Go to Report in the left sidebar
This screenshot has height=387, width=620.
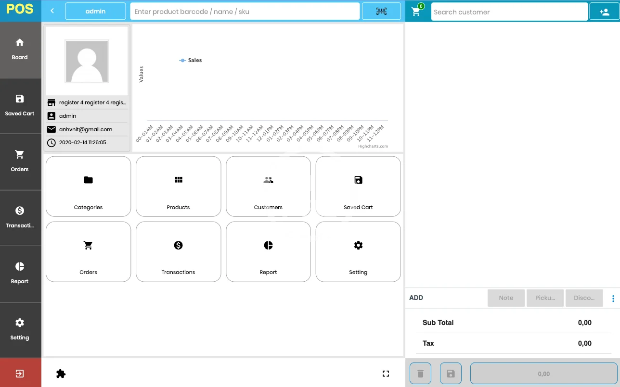pyautogui.click(x=20, y=273)
